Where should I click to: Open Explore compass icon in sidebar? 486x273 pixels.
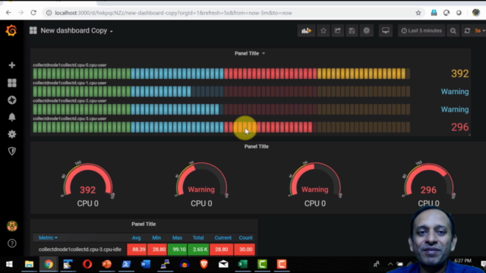click(12, 100)
